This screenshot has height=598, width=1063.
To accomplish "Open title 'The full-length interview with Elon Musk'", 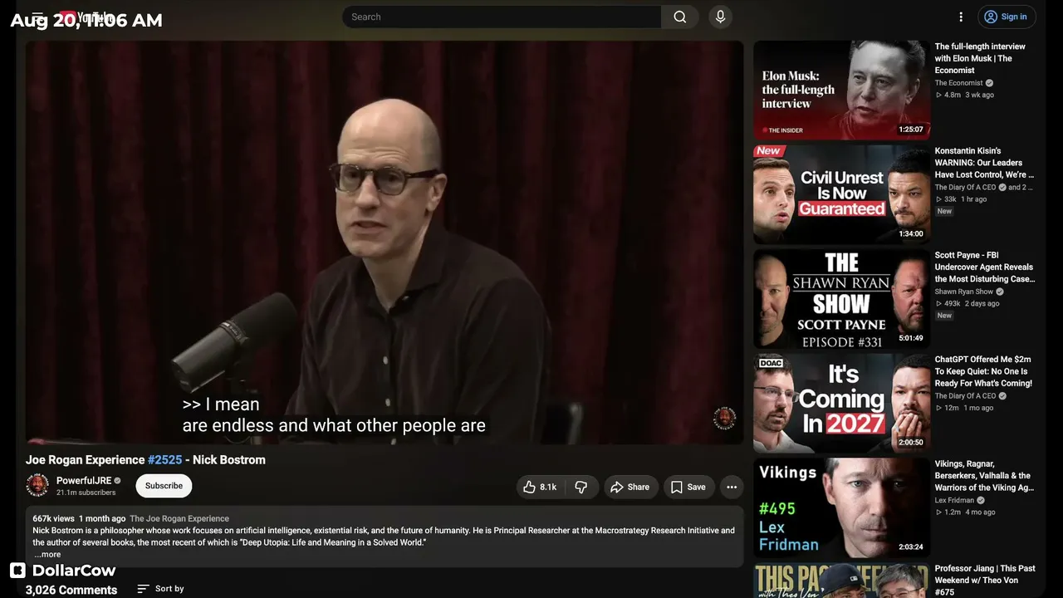I will pyautogui.click(x=980, y=58).
